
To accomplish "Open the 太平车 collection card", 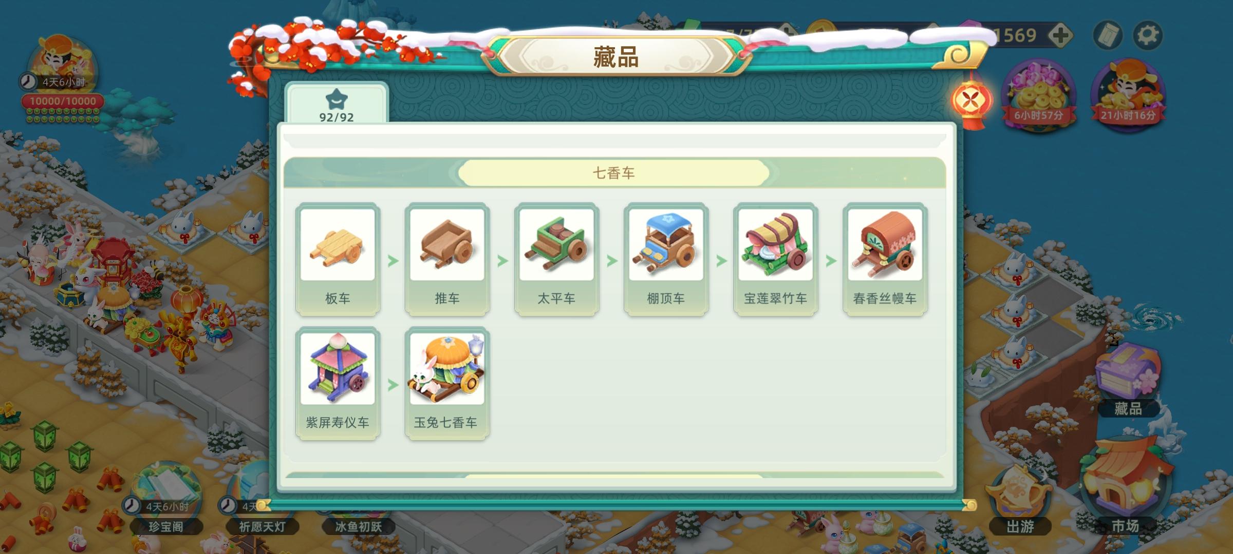I will (x=556, y=259).
